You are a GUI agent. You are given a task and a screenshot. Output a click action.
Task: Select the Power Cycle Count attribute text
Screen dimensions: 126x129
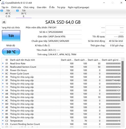click(x=19, y=74)
